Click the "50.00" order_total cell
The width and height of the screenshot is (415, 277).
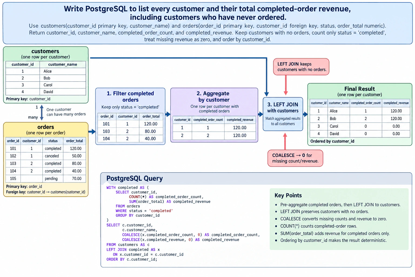[76, 156]
